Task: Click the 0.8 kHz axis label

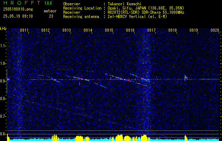Action: (3, 99)
